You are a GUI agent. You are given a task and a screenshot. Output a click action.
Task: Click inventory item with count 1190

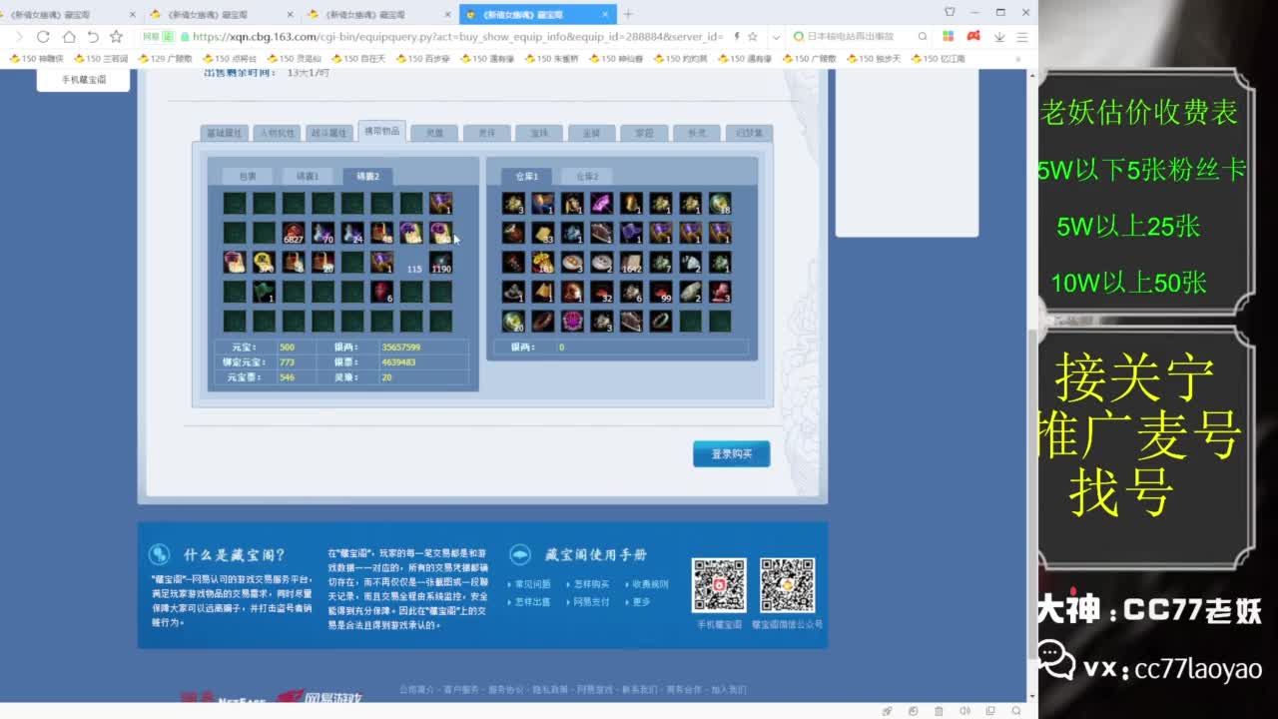440,263
